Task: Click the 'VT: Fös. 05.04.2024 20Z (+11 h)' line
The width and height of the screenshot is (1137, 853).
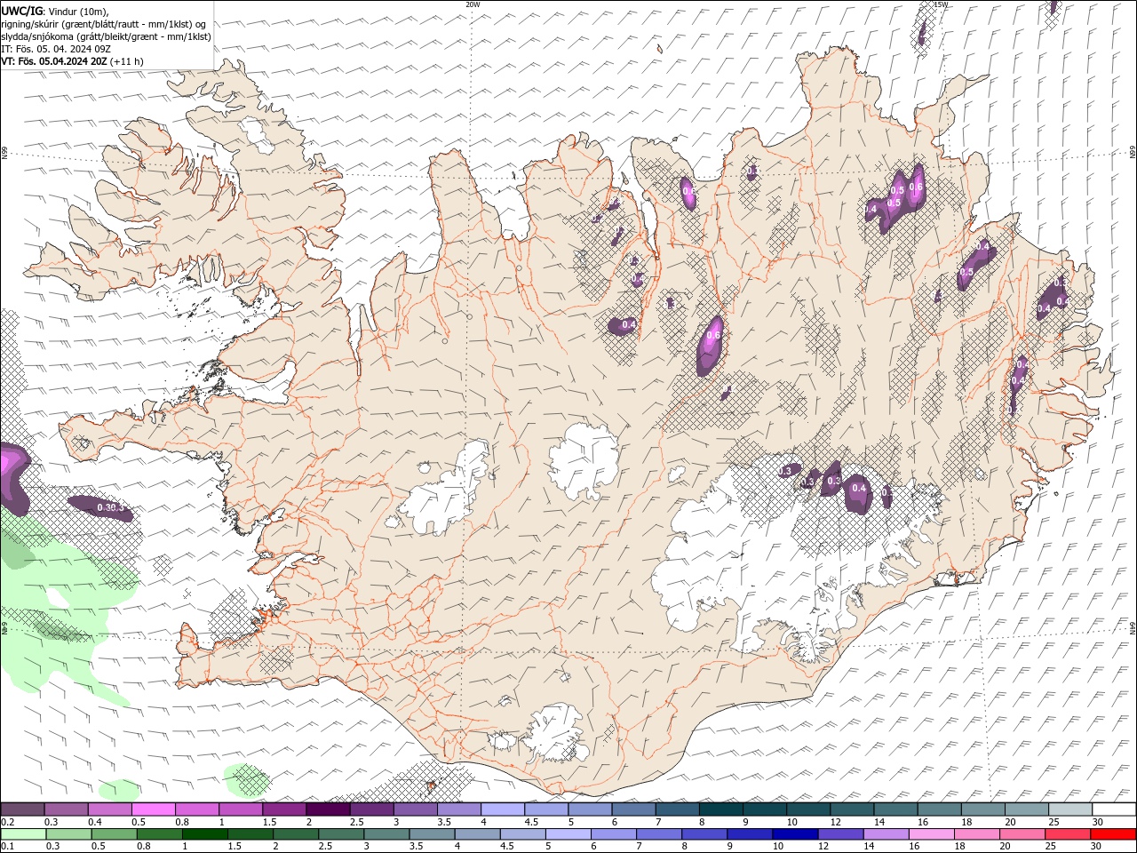Action: [73, 61]
